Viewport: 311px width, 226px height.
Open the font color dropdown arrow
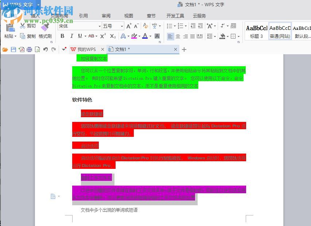[x=149, y=36]
